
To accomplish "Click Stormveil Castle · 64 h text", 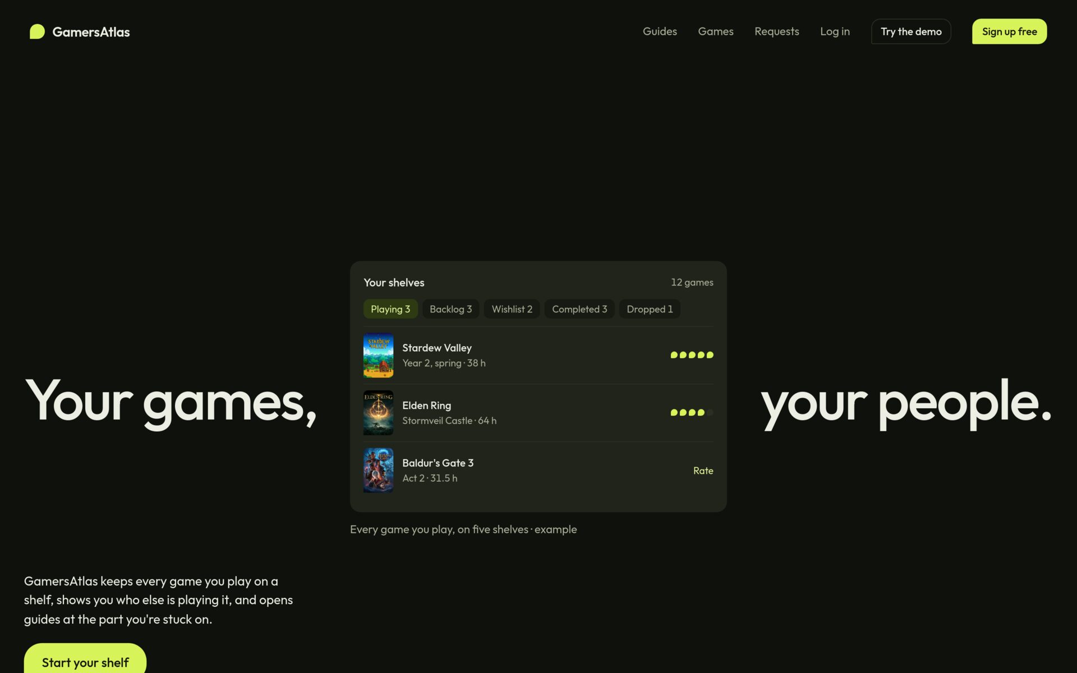I will [449, 421].
